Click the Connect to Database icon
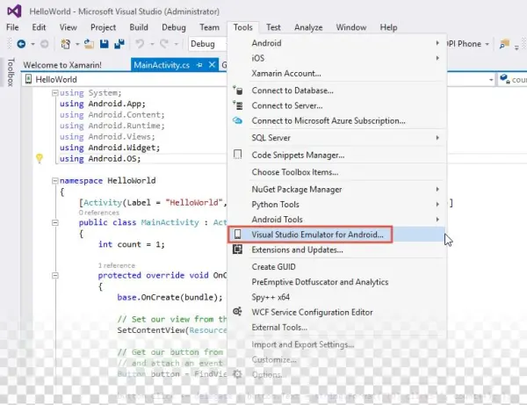The image size is (527, 405). [x=238, y=90]
